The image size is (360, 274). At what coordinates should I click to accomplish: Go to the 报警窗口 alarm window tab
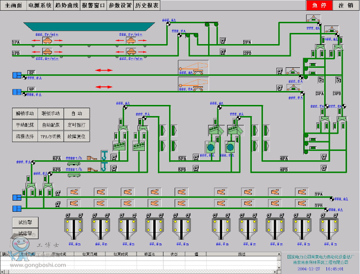tap(93, 6)
